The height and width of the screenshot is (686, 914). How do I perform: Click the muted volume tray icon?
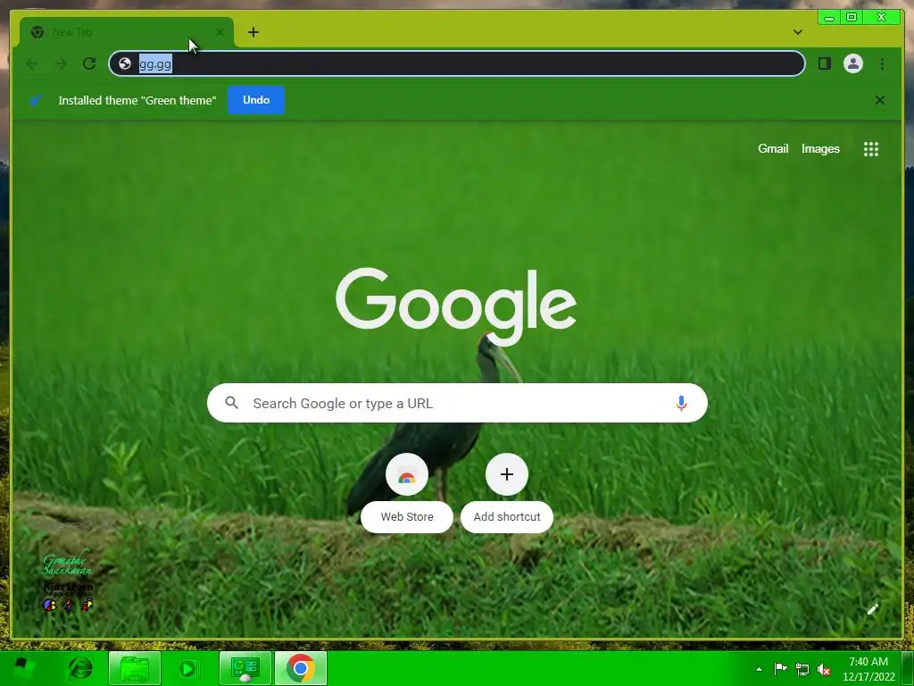coord(824,669)
